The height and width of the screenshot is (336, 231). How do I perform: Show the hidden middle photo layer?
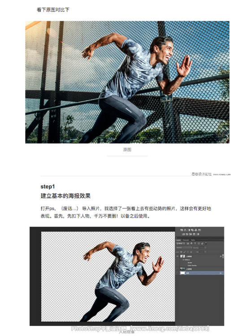pos(177,269)
